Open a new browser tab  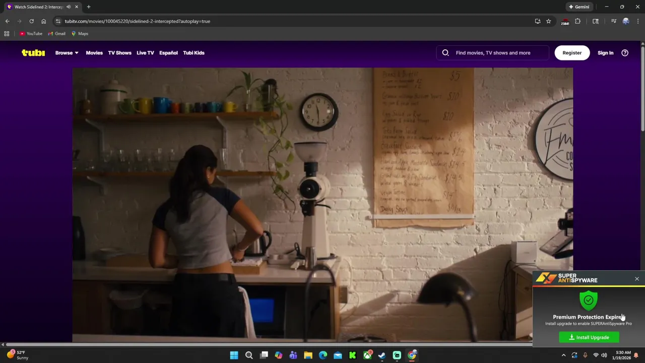(x=89, y=7)
